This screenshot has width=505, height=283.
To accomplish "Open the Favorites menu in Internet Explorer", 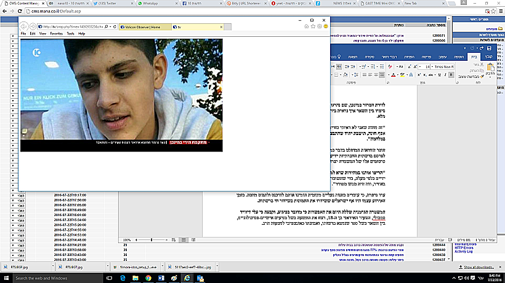I will click(x=57, y=33).
